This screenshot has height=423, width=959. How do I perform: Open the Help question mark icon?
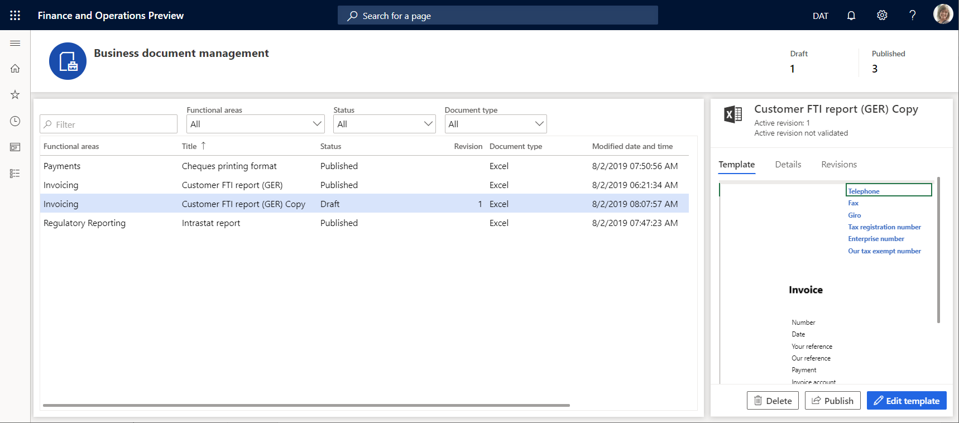point(913,16)
